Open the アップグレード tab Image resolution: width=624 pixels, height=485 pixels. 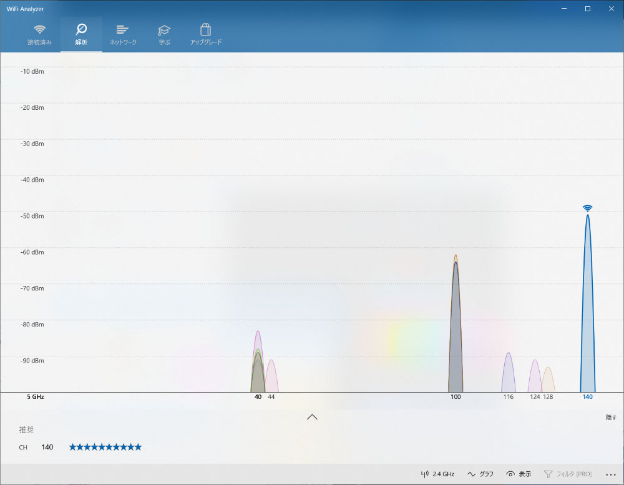pyautogui.click(x=206, y=35)
